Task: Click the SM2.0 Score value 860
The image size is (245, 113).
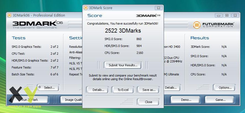Action: click(139, 39)
